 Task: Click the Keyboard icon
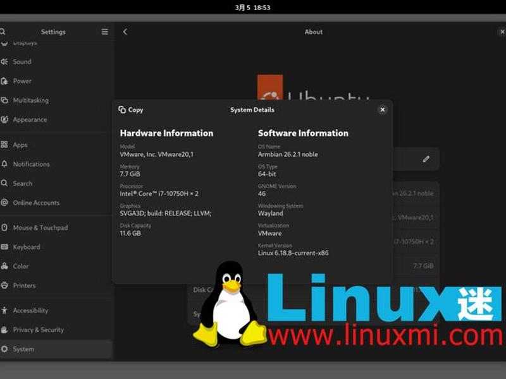pyautogui.click(x=4, y=247)
